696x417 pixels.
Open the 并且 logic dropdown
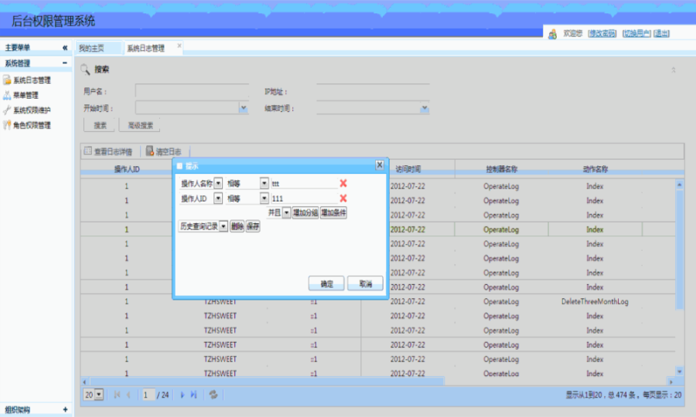point(286,213)
